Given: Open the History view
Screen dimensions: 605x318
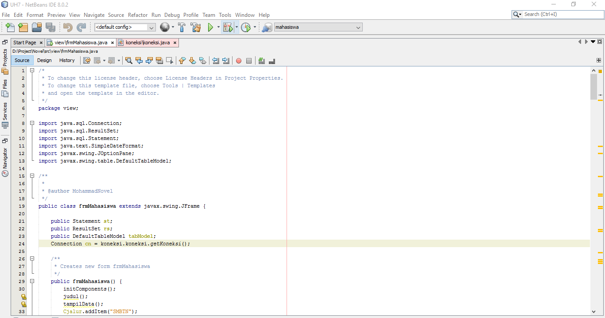Looking at the screenshot, I should pyautogui.click(x=67, y=60).
